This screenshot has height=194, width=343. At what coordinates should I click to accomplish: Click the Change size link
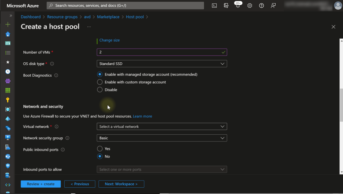pyautogui.click(x=110, y=40)
